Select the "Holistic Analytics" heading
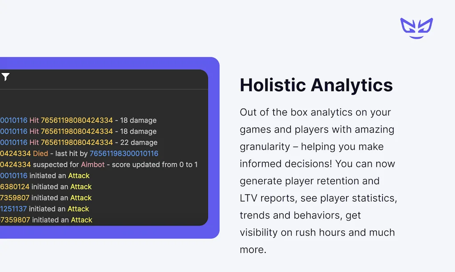Image resolution: width=455 pixels, height=272 pixels. point(316,85)
